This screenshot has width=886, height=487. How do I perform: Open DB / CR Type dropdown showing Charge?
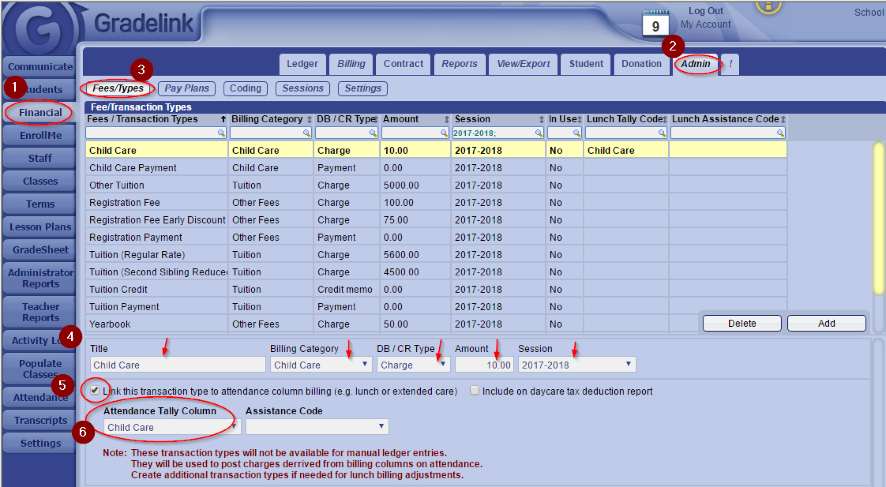(x=413, y=365)
